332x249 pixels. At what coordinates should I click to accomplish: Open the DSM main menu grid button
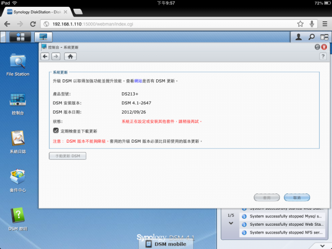(20, 37)
